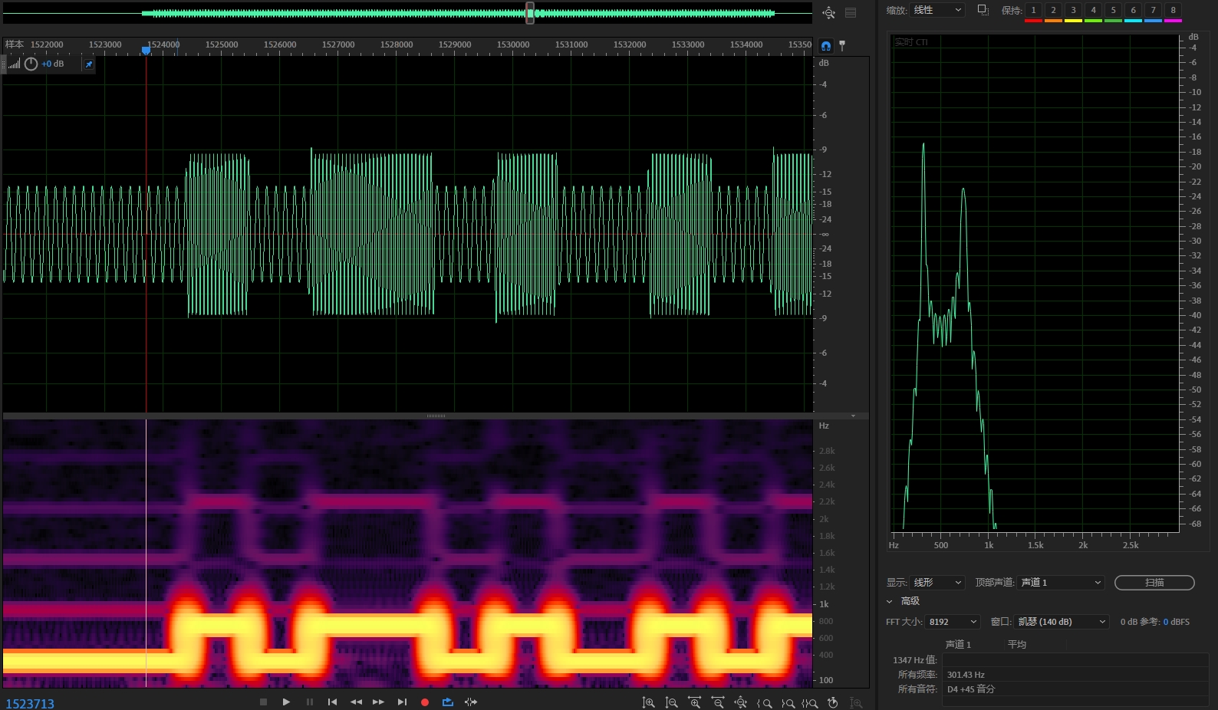Collapse the 高级 advanced section
Viewport: 1218px width, 710px height.
890,601
